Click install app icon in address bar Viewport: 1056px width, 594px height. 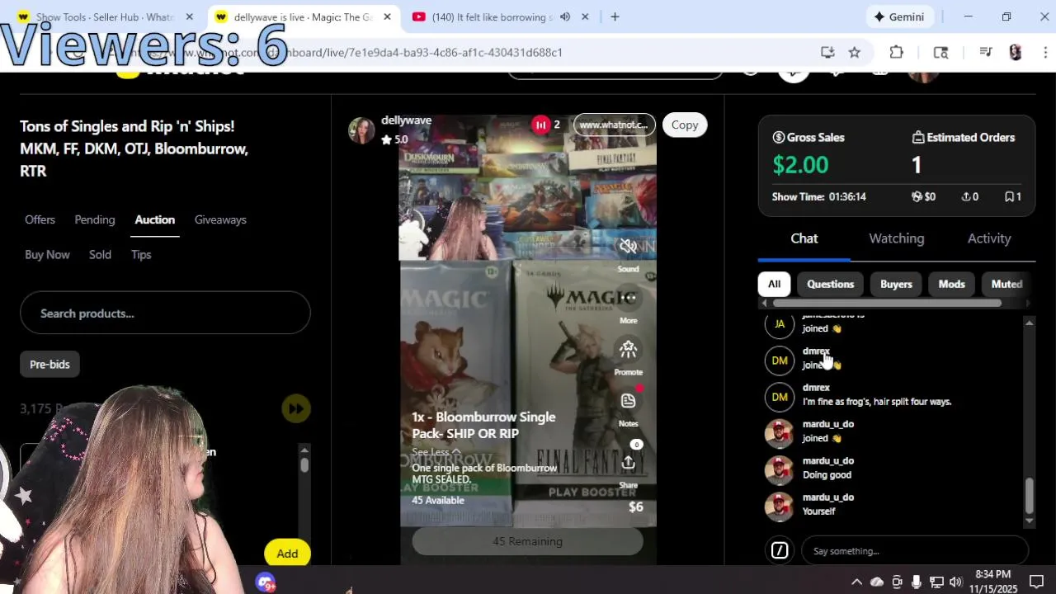tap(827, 52)
